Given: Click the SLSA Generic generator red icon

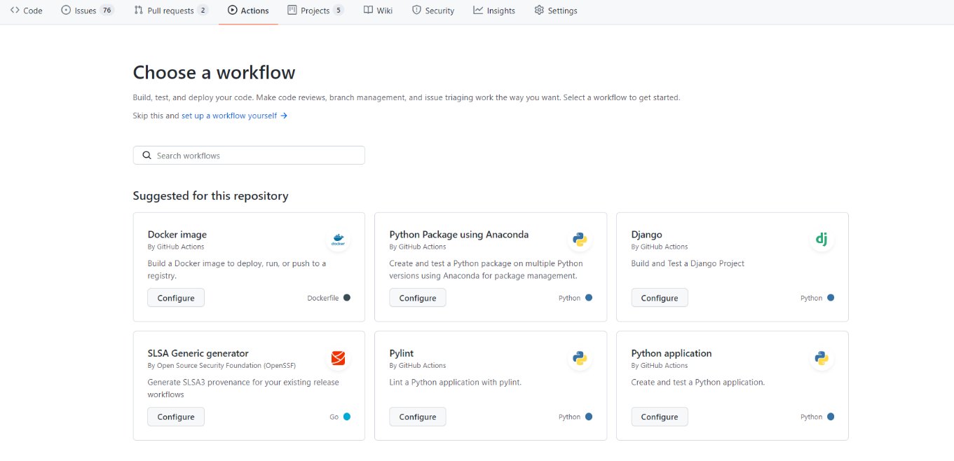Looking at the screenshot, I should [338, 359].
